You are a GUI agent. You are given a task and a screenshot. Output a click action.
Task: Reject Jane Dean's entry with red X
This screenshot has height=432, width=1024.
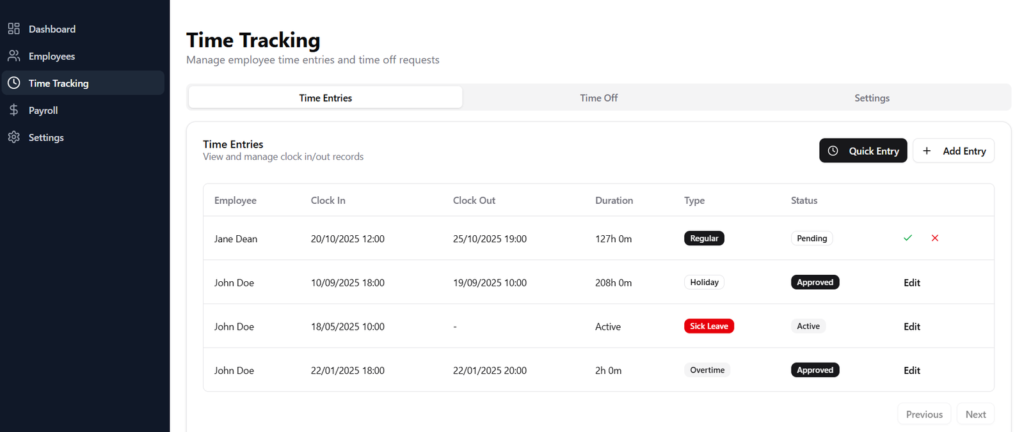(x=935, y=238)
